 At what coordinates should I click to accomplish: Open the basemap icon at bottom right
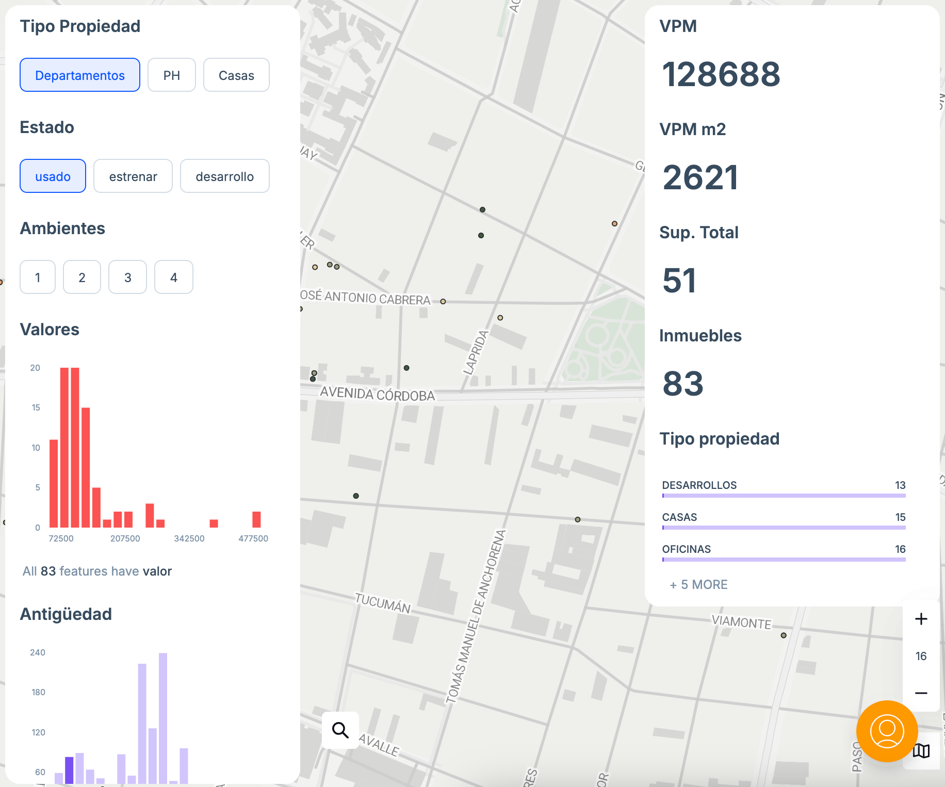[922, 751]
